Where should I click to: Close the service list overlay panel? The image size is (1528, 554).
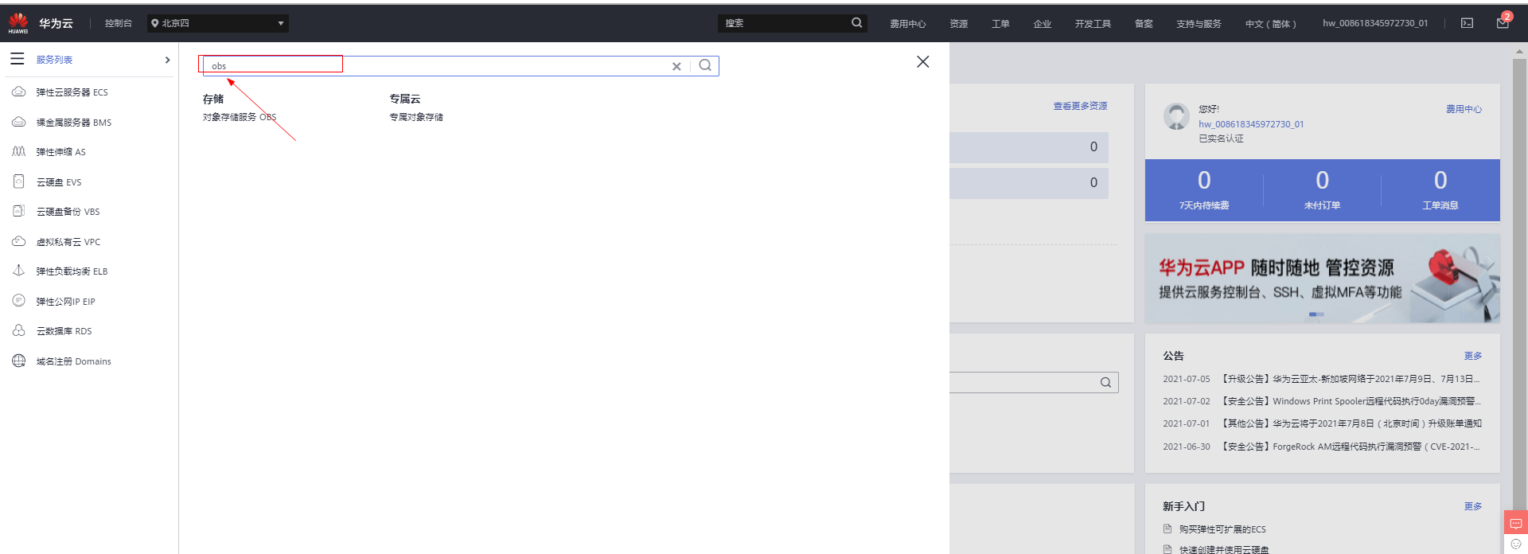click(923, 61)
